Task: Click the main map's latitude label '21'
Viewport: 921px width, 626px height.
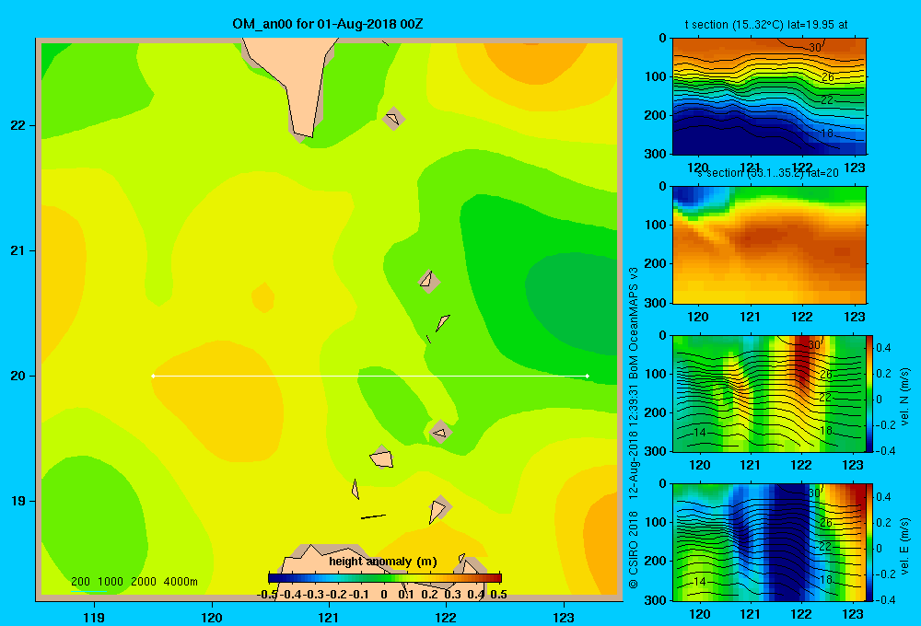Action: coord(18,250)
